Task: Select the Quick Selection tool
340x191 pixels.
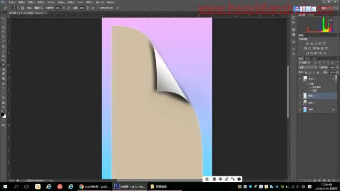Action: click(x=3, y=32)
